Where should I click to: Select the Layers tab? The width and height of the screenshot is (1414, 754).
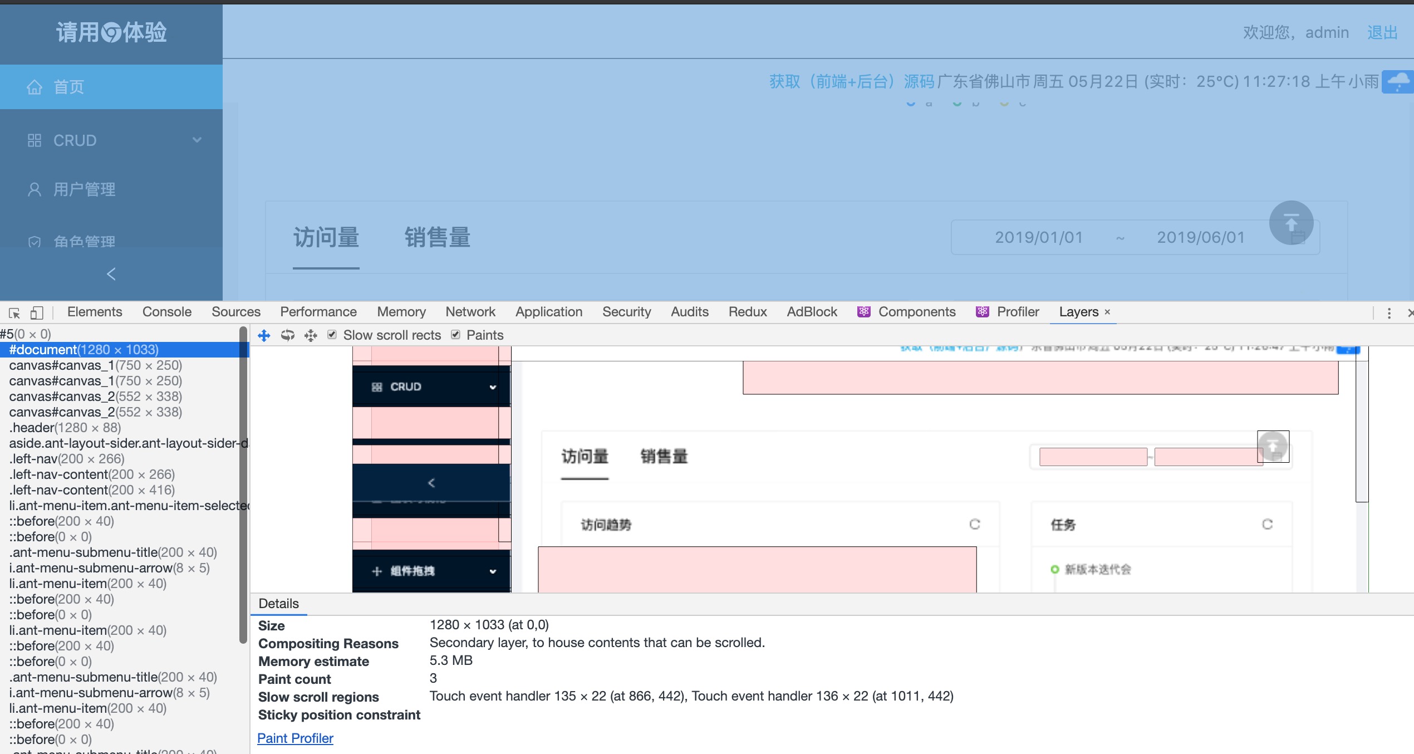coord(1078,312)
